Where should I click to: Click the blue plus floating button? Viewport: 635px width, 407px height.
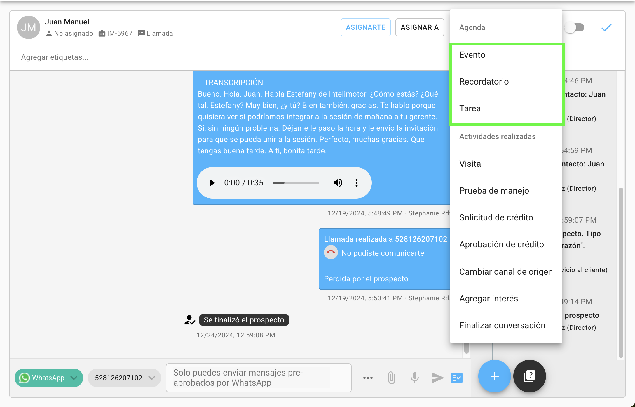494,376
